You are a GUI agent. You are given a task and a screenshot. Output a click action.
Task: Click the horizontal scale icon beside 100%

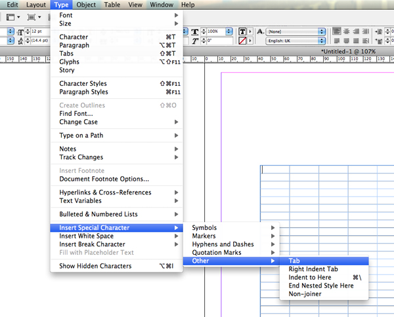195,32
